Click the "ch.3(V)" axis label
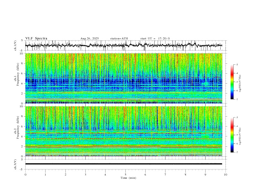The image size is (254, 196). (x=15, y=164)
